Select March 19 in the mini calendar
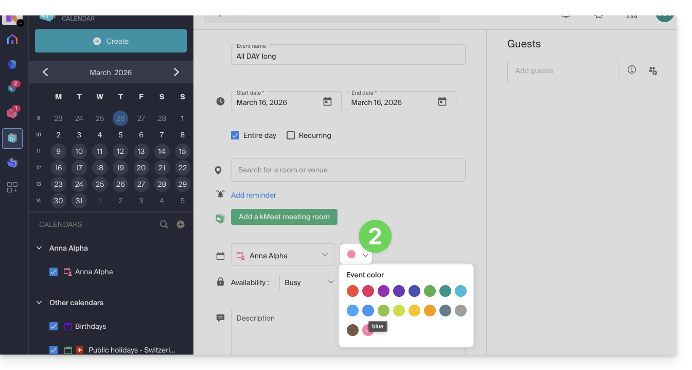The image size is (692, 370). point(120,168)
